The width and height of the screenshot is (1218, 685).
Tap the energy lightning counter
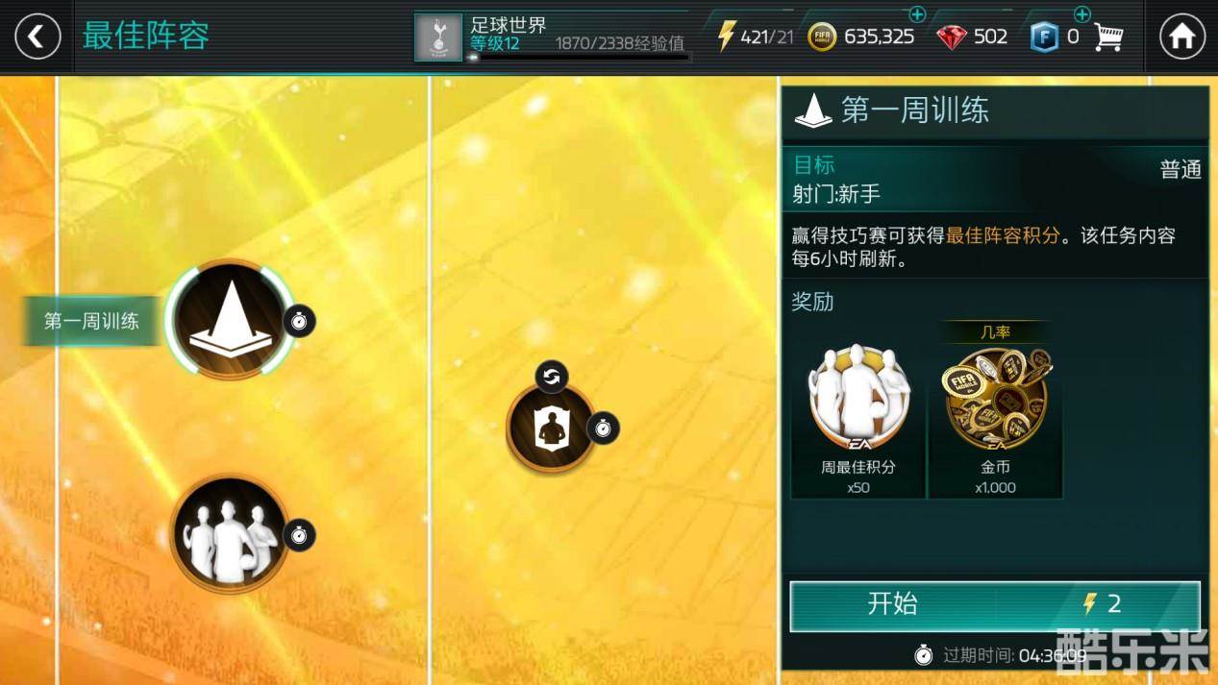coord(756,37)
